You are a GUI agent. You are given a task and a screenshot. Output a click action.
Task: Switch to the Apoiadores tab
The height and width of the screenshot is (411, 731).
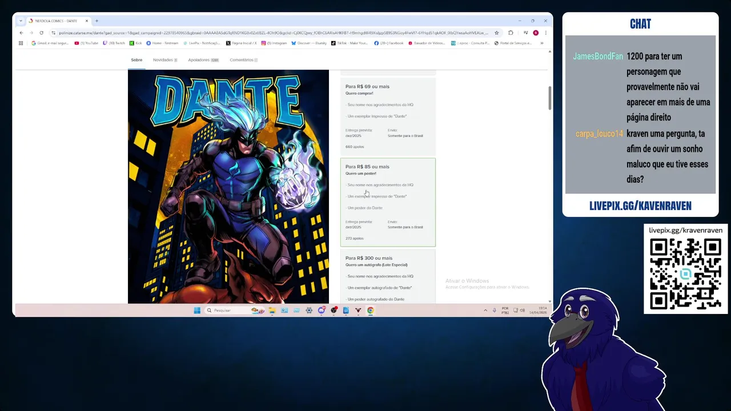click(x=203, y=60)
